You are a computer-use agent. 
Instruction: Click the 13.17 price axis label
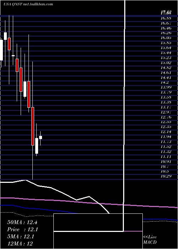coord(166,107)
